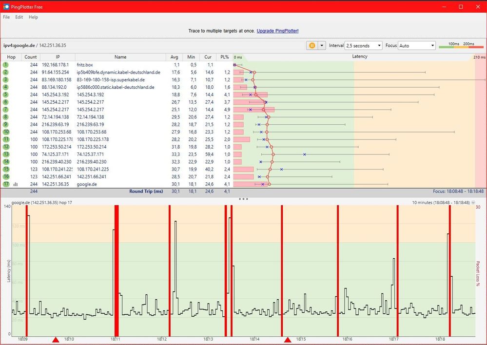Click the Hop column header
Screen dimensions: 487x345
coord(11,57)
